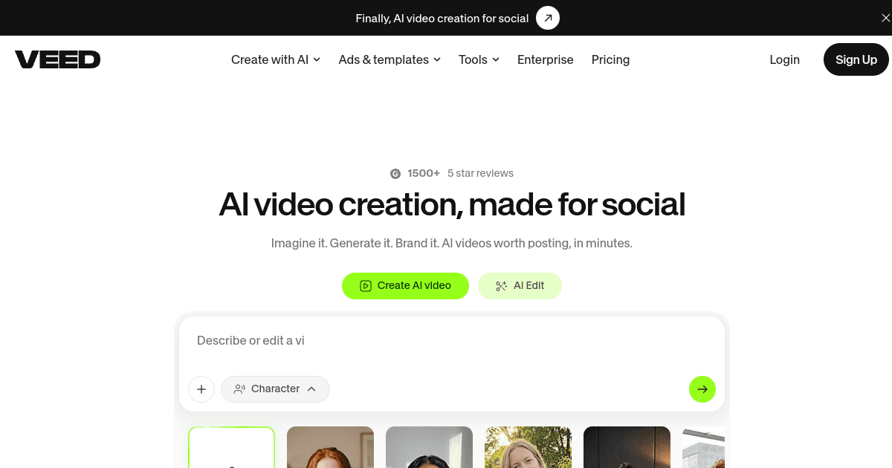Focus the 'Describe or edit a vi' prompt field
The width and height of the screenshot is (892, 468).
click(x=452, y=341)
